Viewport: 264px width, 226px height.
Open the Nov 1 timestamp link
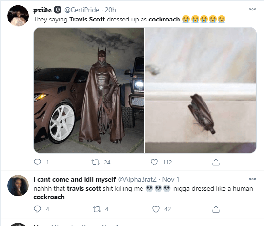(x=171, y=179)
